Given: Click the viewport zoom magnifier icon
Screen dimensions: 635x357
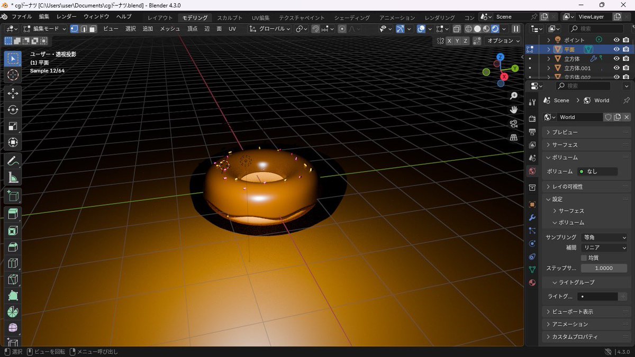Looking at the screenshot, I should point(513,96).
